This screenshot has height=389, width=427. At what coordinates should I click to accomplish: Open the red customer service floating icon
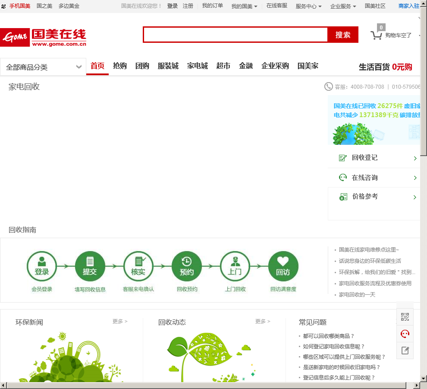coord(405,334)
